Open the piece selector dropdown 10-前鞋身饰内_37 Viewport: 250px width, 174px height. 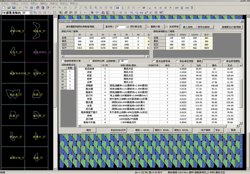coord(30,13)
